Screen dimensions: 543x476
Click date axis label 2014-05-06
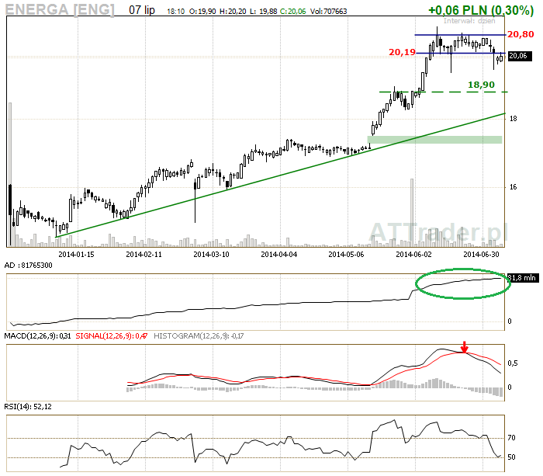click(346, 255)
